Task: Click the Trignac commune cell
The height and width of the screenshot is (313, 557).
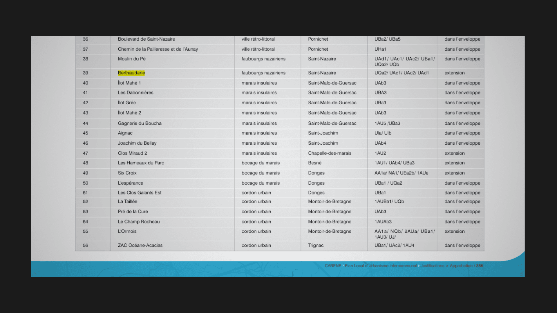Action: (316, 245)
